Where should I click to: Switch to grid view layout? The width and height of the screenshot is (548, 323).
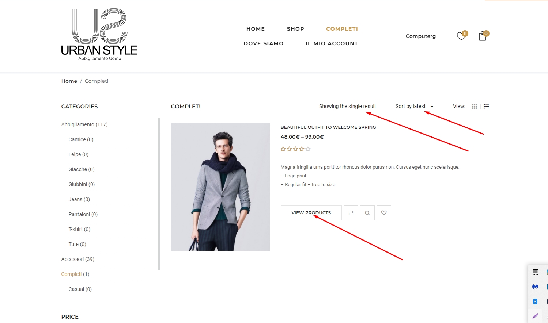point(475,107)
